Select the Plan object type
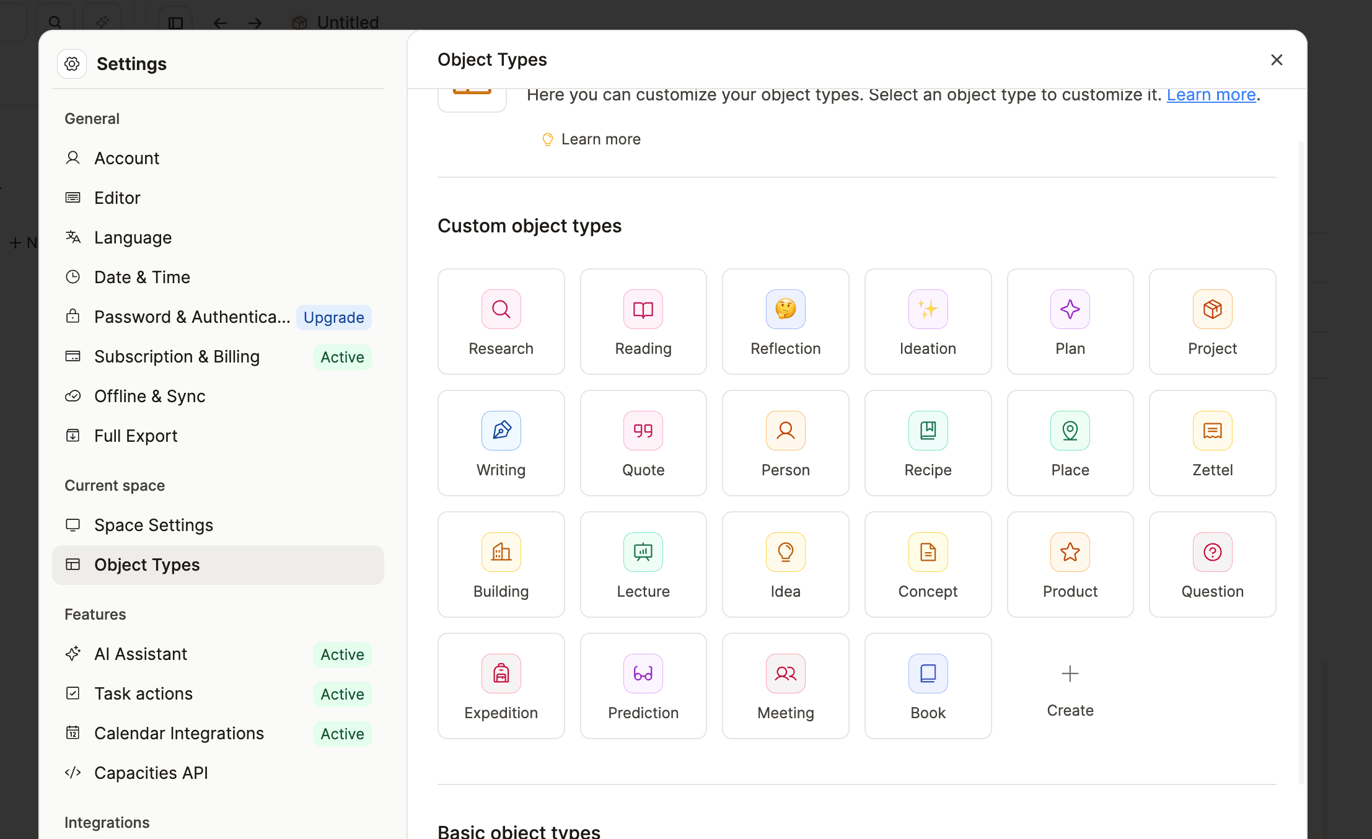1372x839 pixels. tap(1070, 321)
